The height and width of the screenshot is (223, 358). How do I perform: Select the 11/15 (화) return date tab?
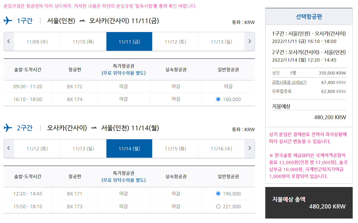tap(175, 148)
